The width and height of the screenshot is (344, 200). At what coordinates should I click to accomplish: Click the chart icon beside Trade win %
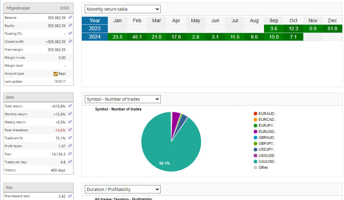point(70,137)
